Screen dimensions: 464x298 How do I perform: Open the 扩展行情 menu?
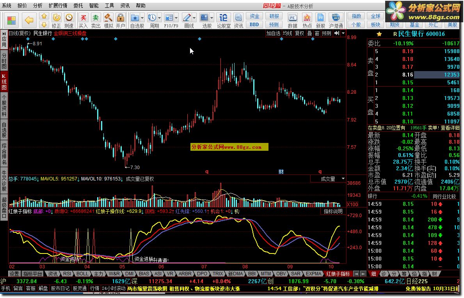[58, 5]
